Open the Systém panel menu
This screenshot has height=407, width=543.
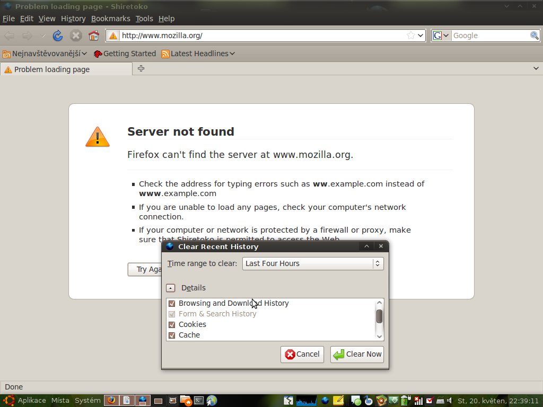[87, 401]
